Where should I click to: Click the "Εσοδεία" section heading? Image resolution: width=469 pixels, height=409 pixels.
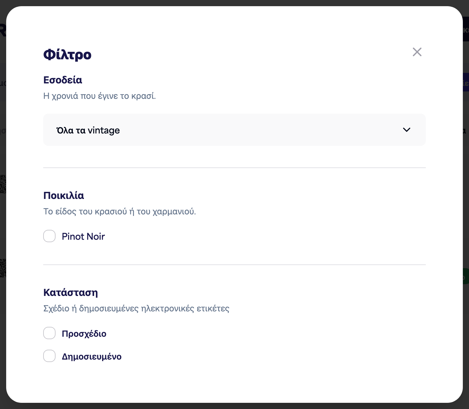(63, 80)
